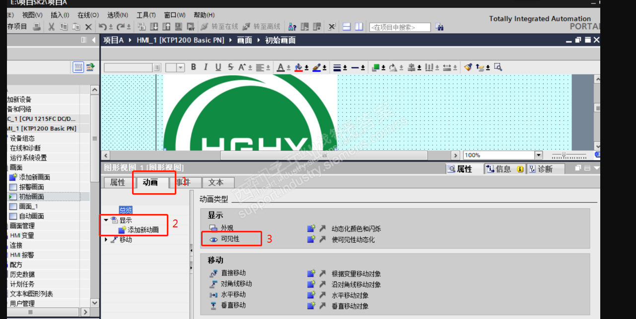
Task: Open the 视图(V) menu
Action: pos(32,15)
